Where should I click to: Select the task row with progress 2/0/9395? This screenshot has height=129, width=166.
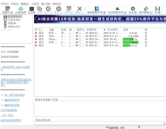[x=91, y=36]
